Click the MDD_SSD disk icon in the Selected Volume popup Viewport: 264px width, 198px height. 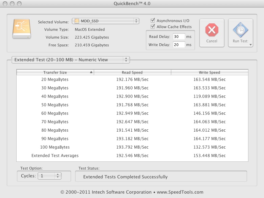tap(77, 21)
